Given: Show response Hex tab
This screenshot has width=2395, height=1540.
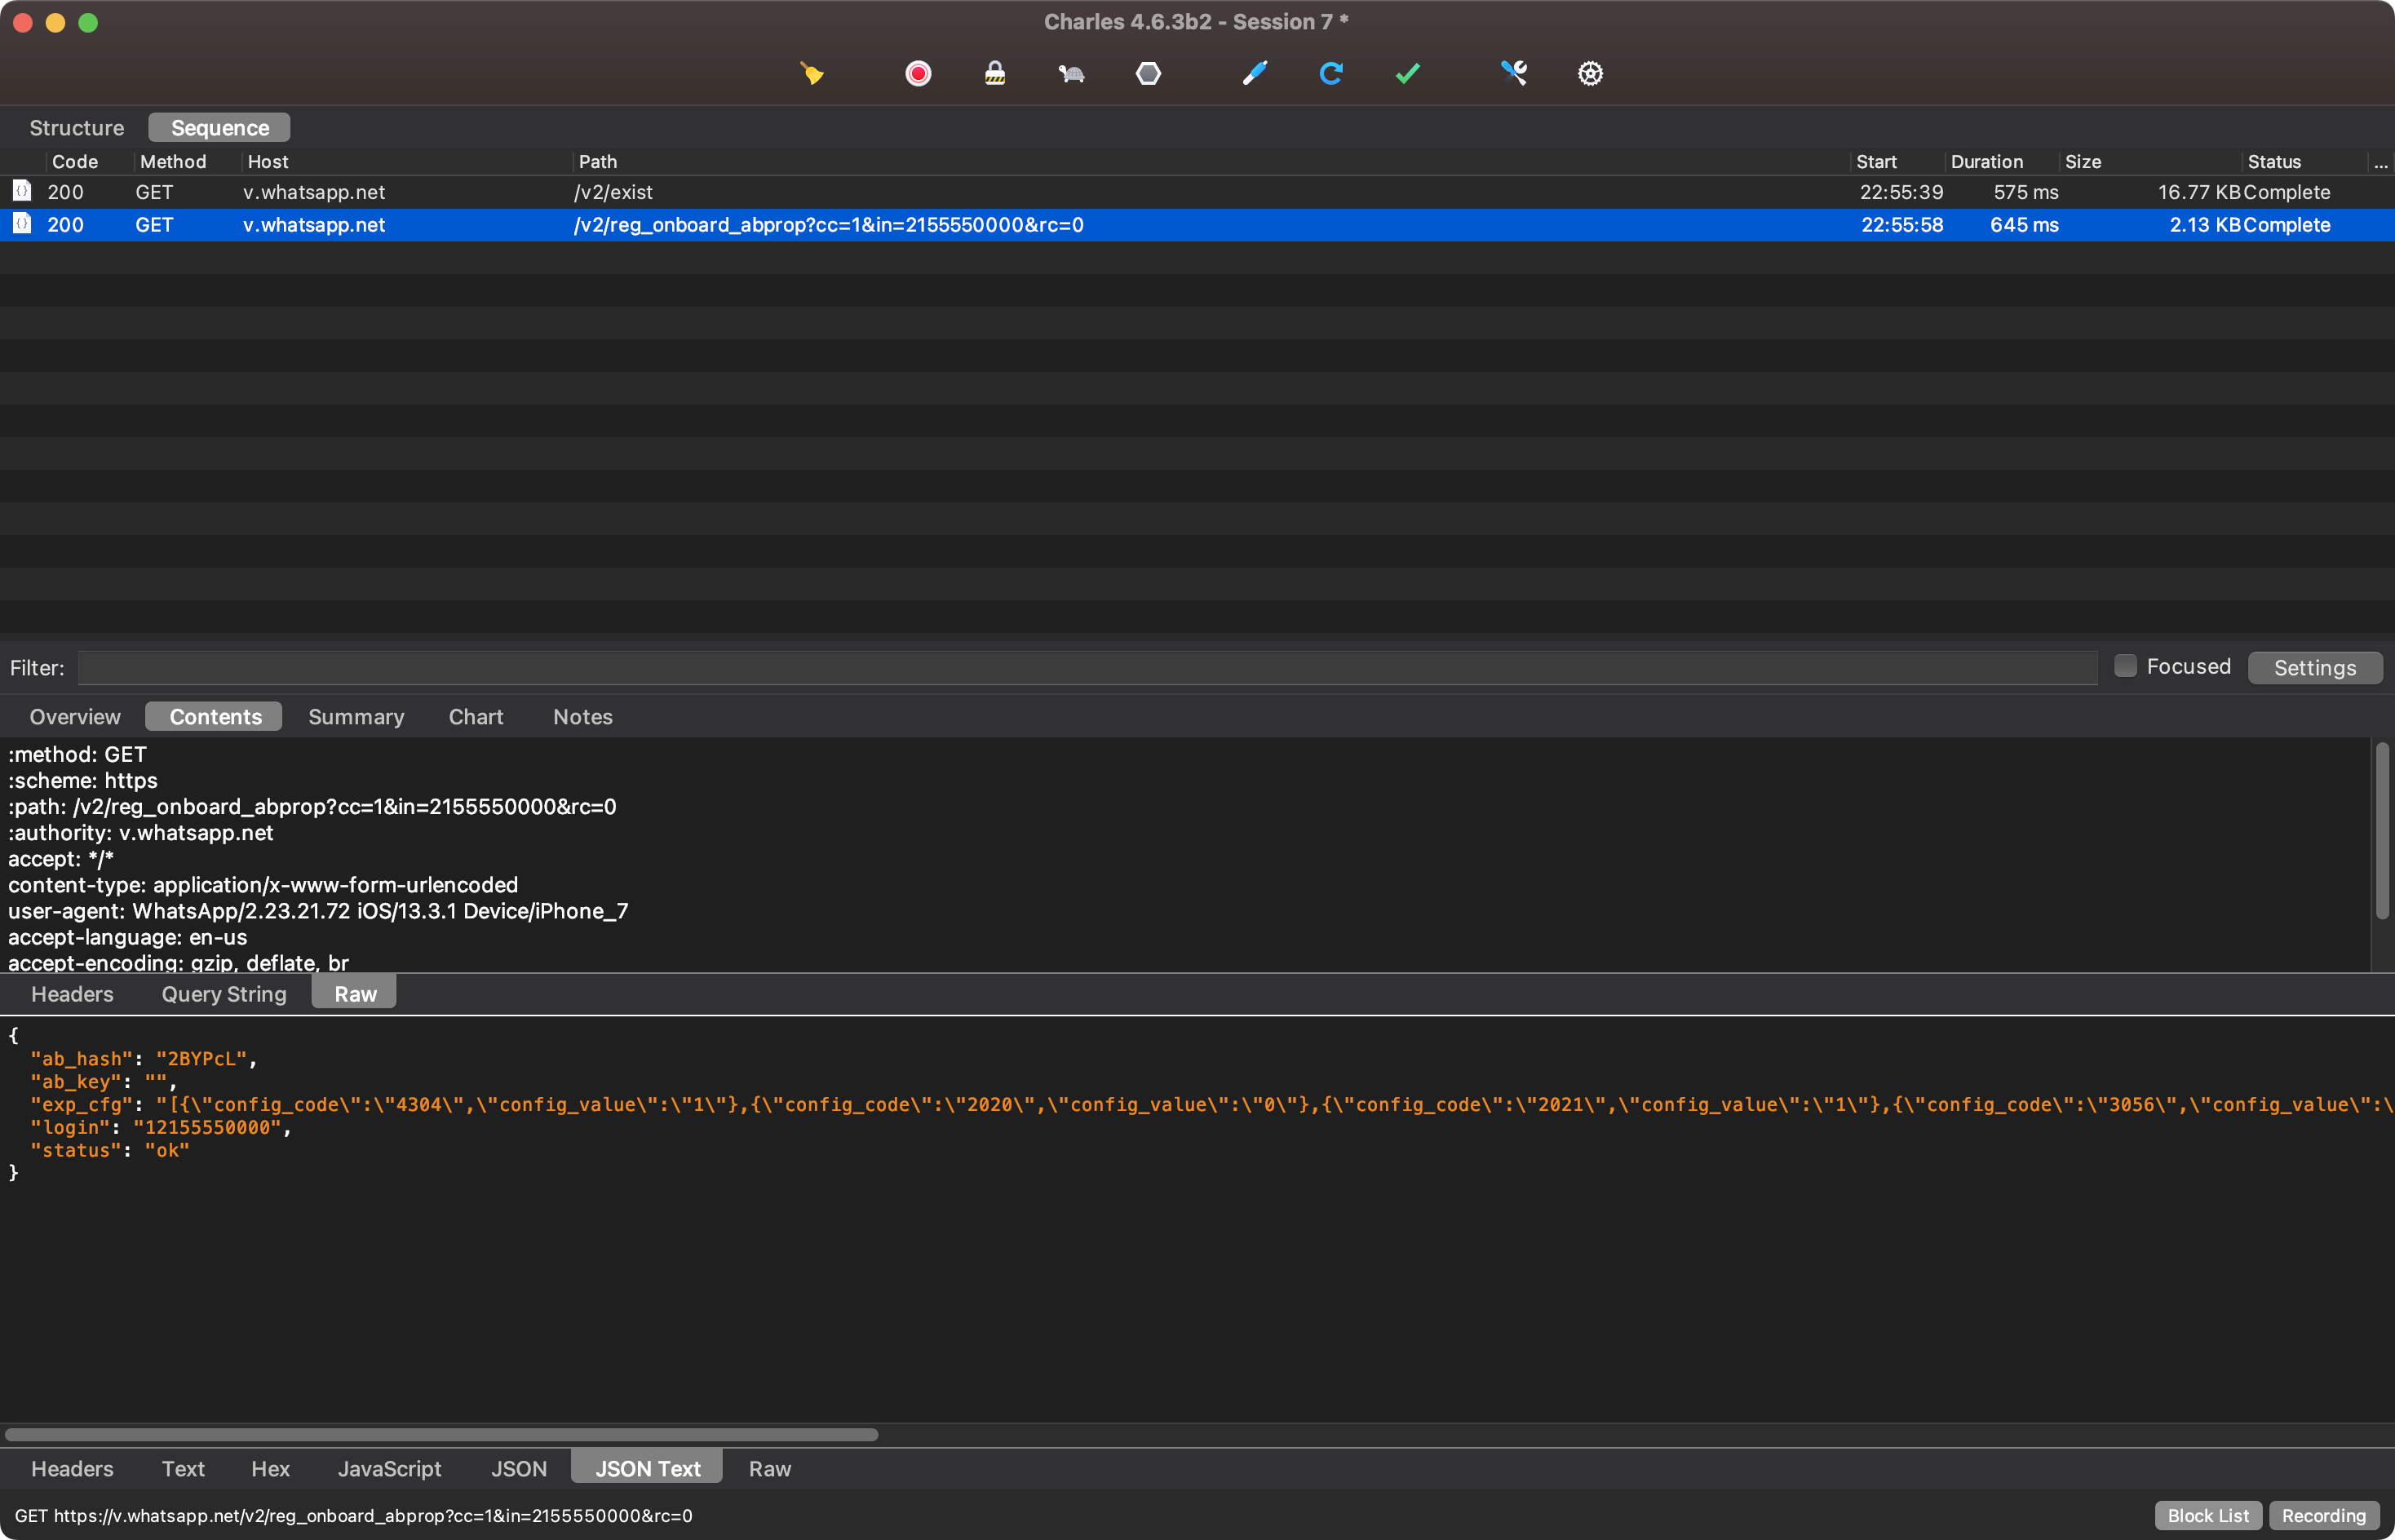Looking at the screenshot, I should (x=270, y=1468).
